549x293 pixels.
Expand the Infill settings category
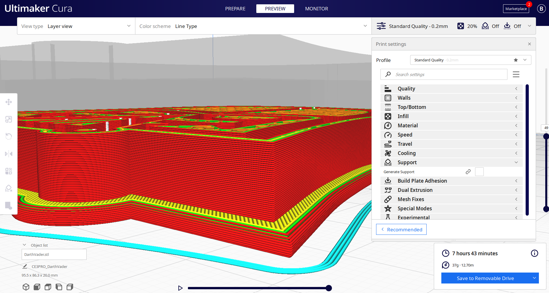tap(451, 116)
